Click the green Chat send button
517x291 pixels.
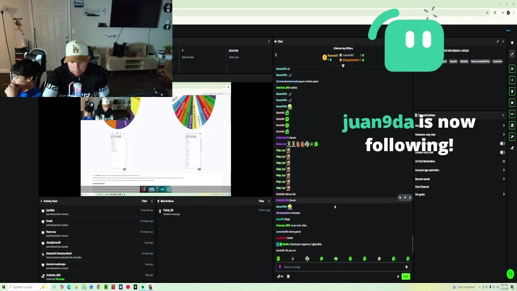point(406,276)
